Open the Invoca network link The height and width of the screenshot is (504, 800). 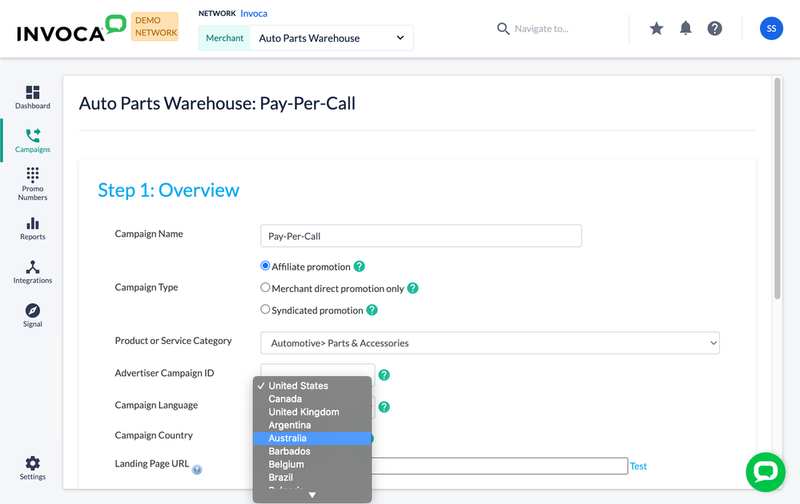254,14
